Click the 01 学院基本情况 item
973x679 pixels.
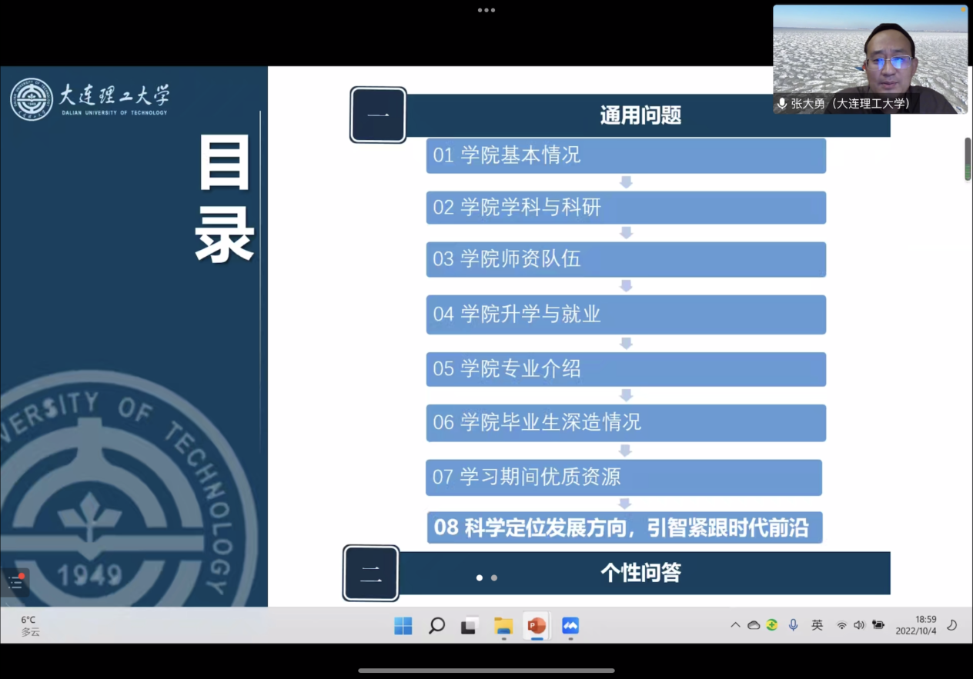tap(626, 156)
